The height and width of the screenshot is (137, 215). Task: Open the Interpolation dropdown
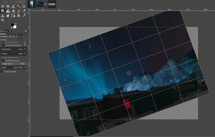[14, 49]
